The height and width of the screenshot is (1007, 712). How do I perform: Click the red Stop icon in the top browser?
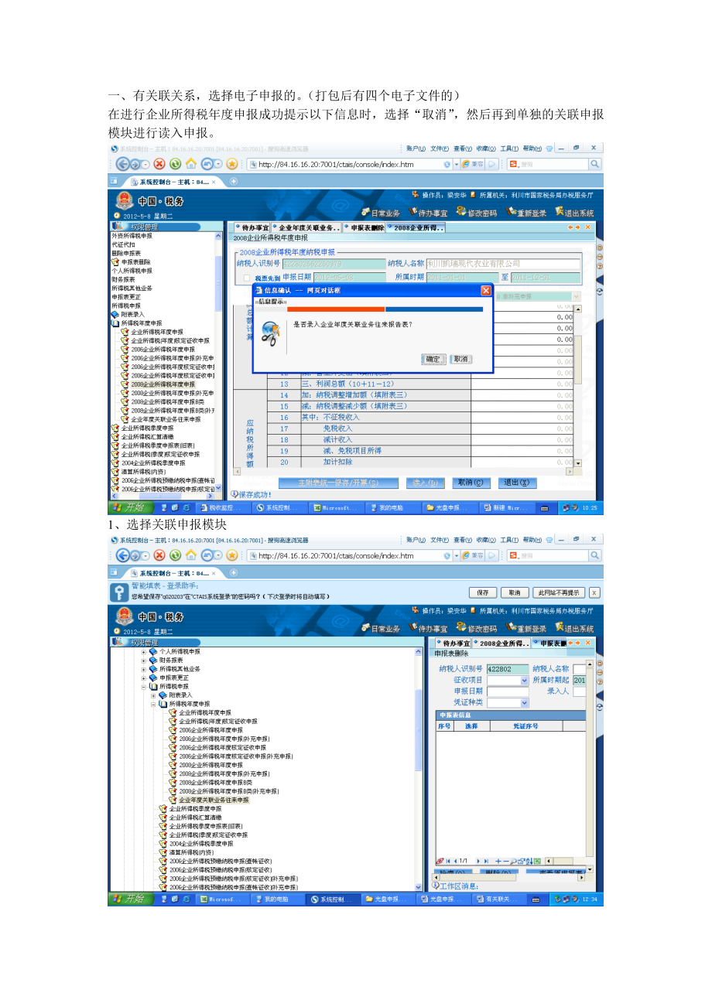coord(159,164)
